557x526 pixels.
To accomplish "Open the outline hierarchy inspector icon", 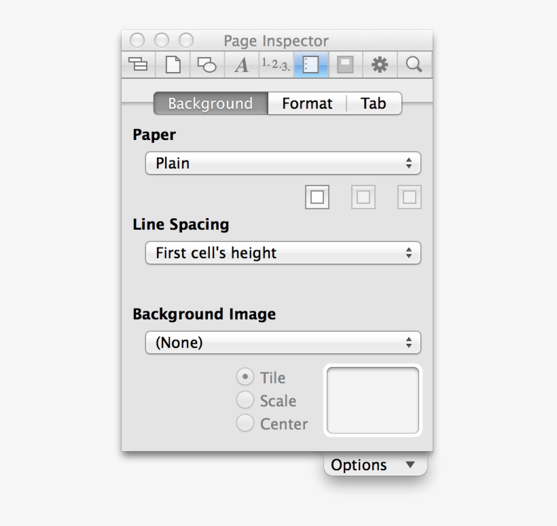I will pyautogui.click(x=139, y=65).
